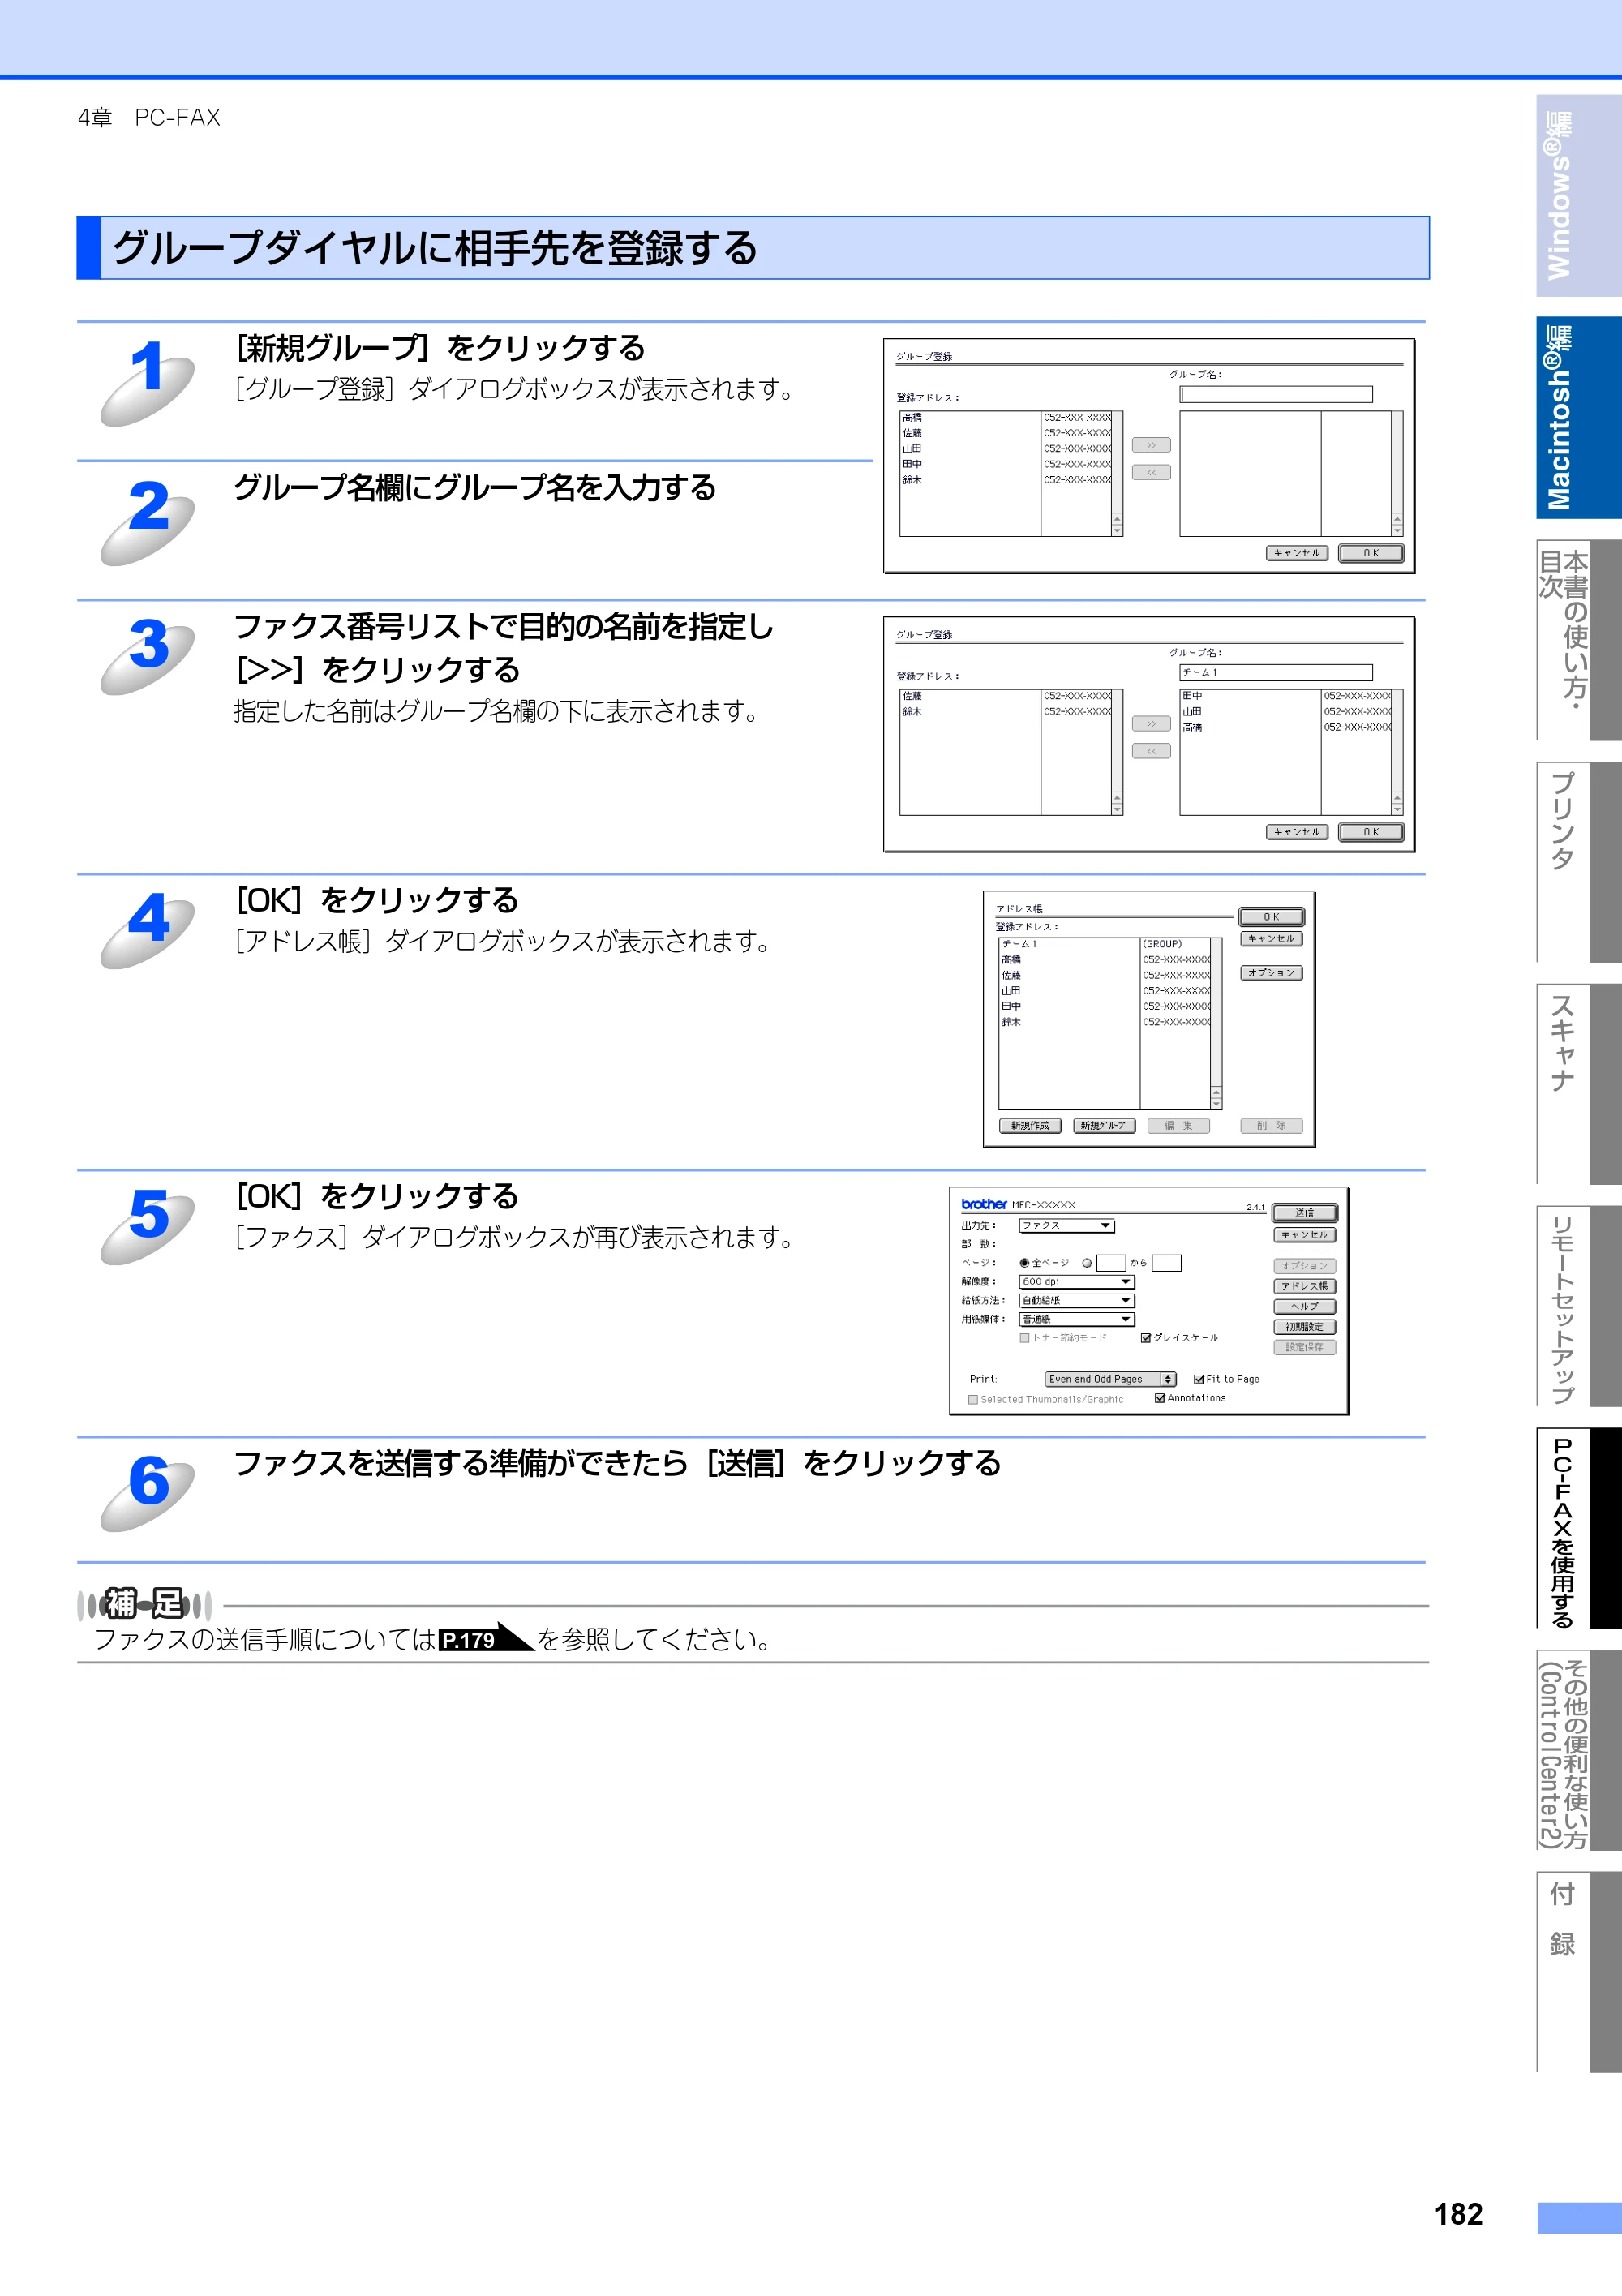Screen dimensions: 1622x2296
Task: Click 新規作成 in the アドレス帳 dialog
Action: pos(1030,1126)
